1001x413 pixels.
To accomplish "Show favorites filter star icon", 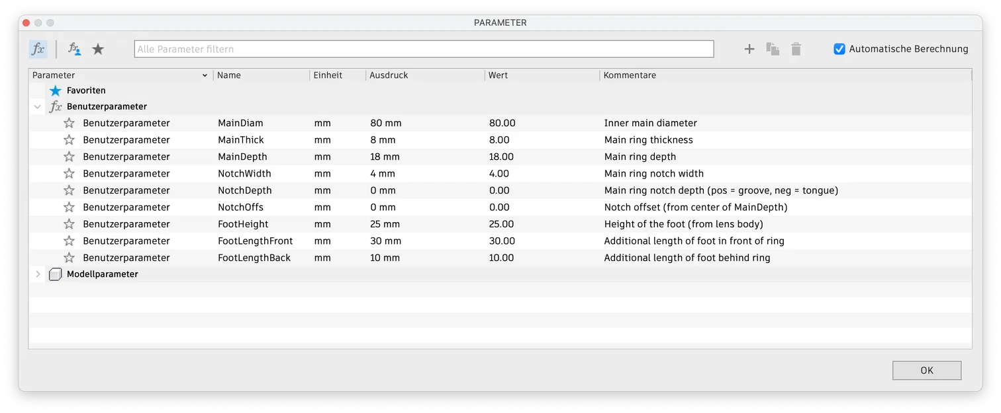I will coord(98,49).
